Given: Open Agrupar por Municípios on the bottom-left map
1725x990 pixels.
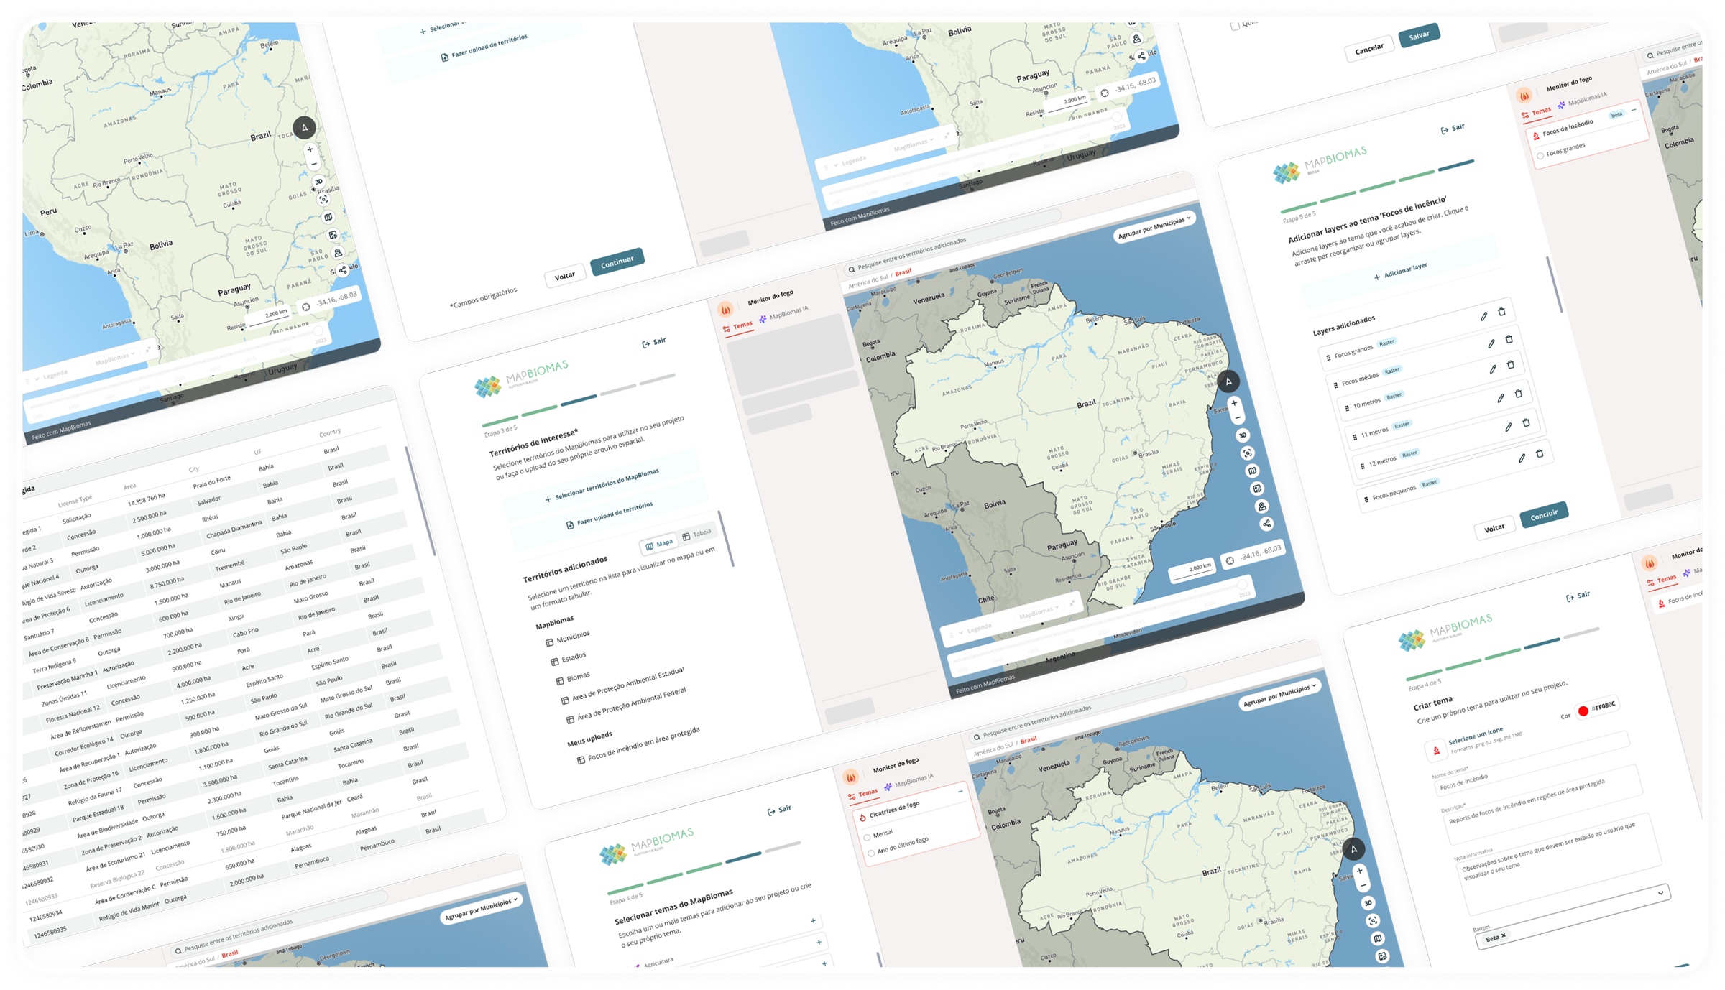Looking at the screenshot, I should tap(482, 909).
